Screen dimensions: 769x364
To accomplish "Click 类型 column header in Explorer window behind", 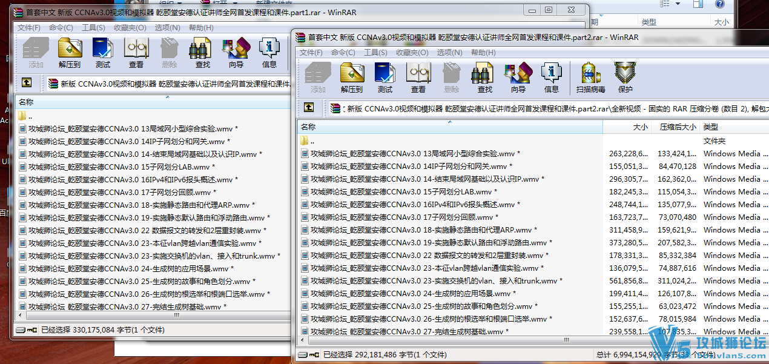I will 649,22.
